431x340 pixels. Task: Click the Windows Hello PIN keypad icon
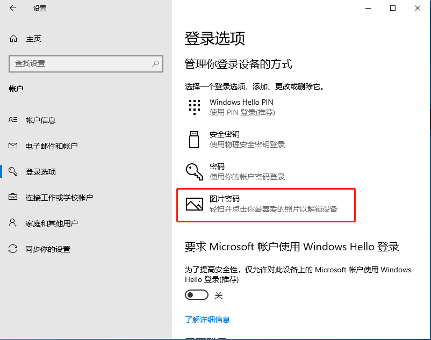pyautogui.click(x=194, y=106)
